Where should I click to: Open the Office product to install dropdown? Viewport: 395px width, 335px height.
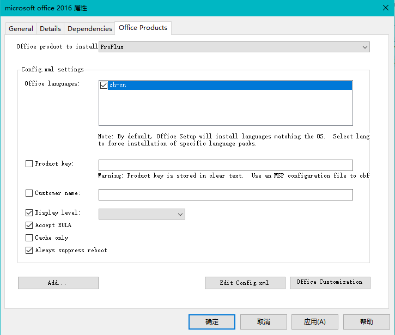[x=234, y=47]
